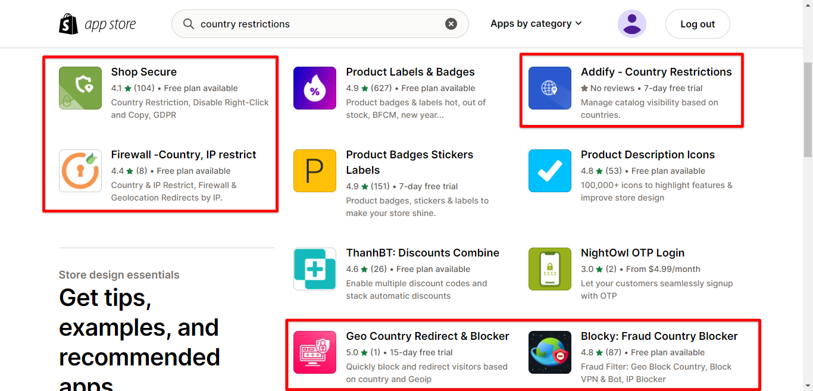The height and width of the screenshot is (391, 813).
Task: Open the Shop Secure app page
Action: tap(143, 71)
